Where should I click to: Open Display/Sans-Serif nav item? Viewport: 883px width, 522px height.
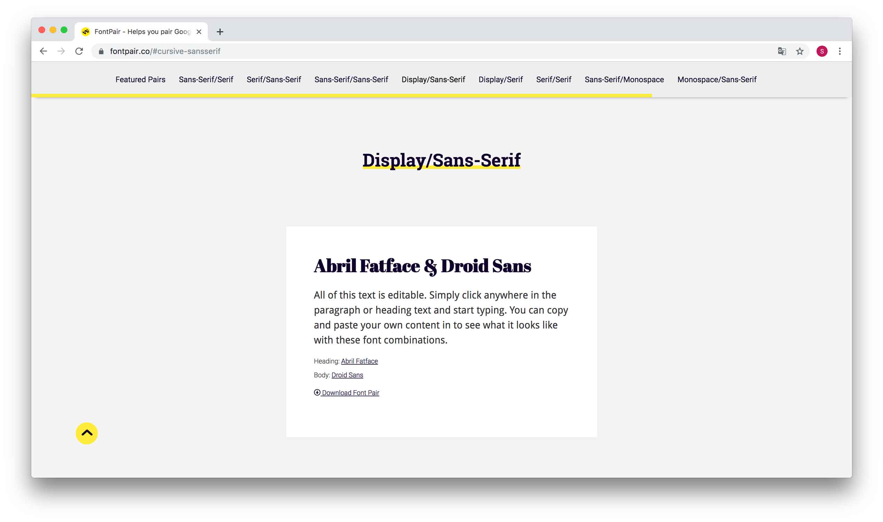tap(433, 79)
